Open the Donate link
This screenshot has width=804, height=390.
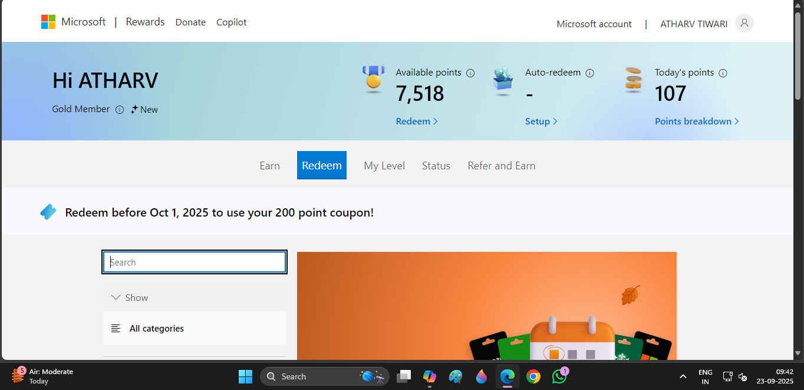(190, 22)
